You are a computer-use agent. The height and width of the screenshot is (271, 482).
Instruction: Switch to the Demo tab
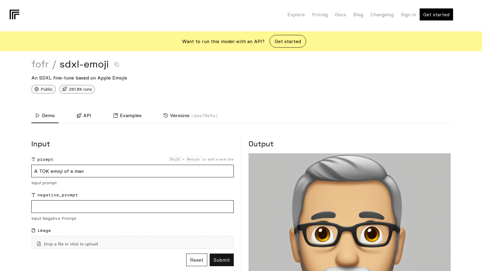click(45, 116)
